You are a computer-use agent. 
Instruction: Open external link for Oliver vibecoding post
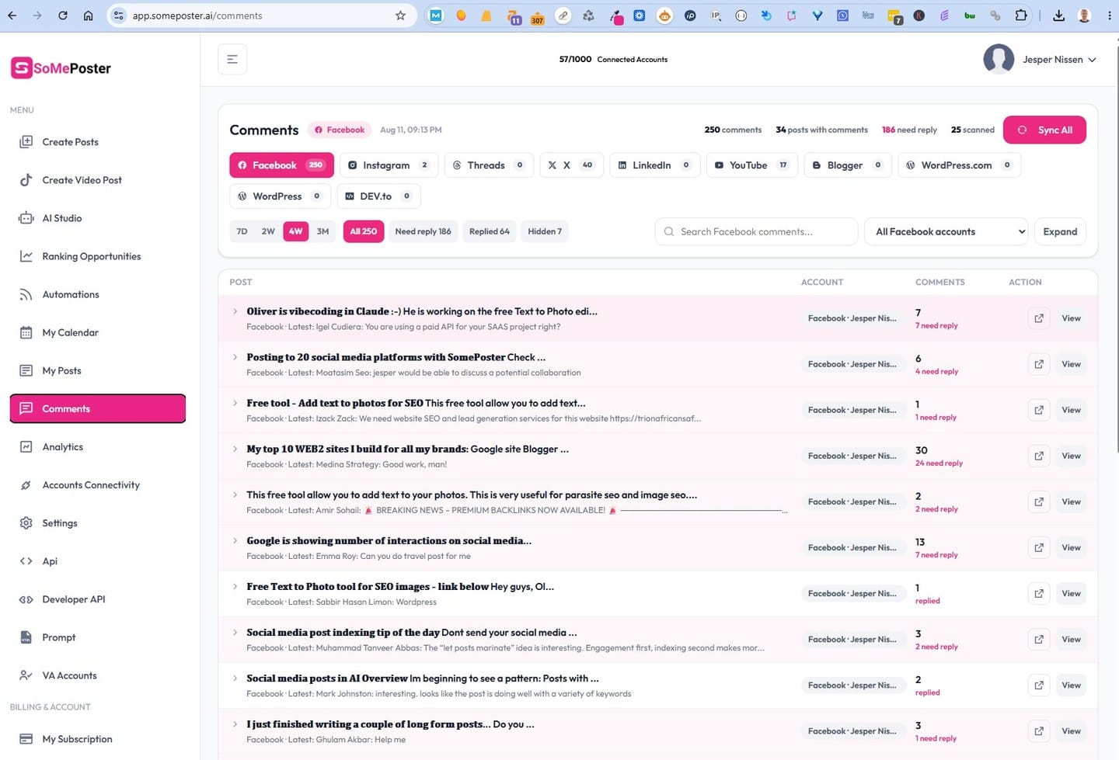1039,318
